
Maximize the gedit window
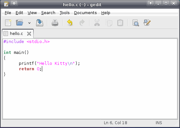(166, 3)
